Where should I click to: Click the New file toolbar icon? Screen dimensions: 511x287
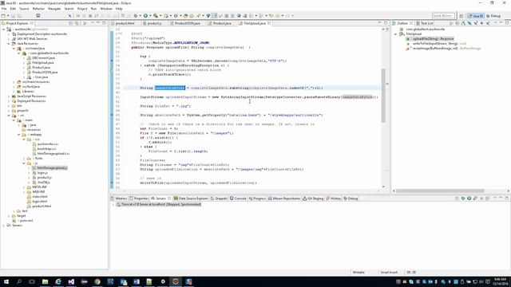coord(3,16)
